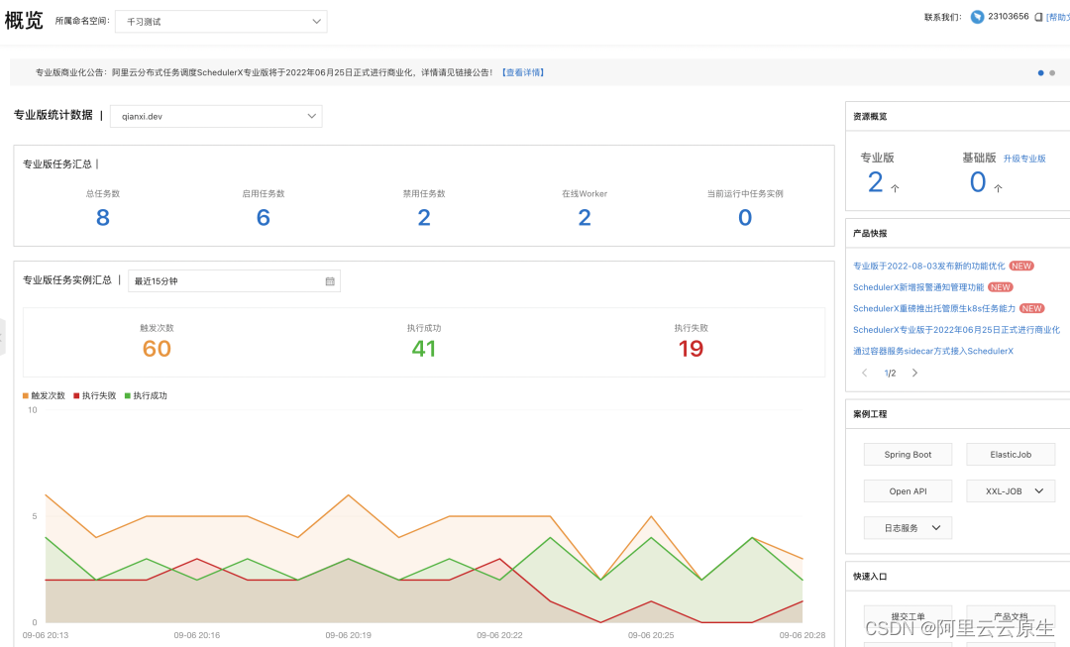Click the up arrow beside 专业版 count
Screen dimensions: 1070x647
click(895, 187)
